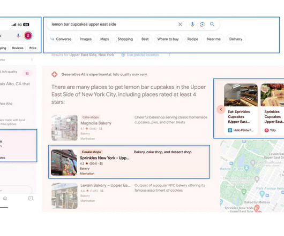Tap the home icon in phone bottom bar
The image size is (284, 236).
click(5, 199)
